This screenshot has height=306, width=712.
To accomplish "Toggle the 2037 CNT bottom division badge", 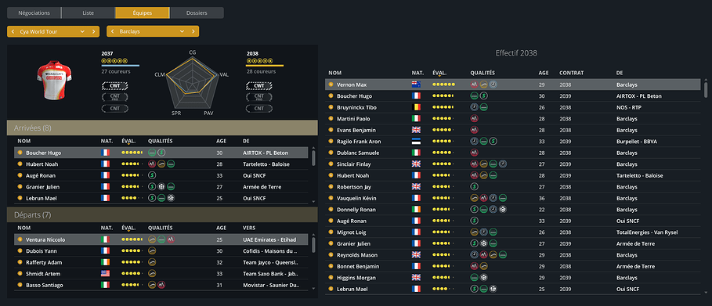I will [x=115, y=109].
